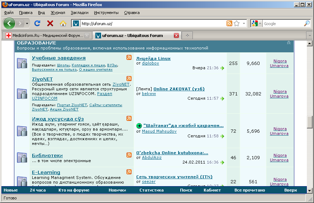Open the Правка menu

(x=26, y=13)
